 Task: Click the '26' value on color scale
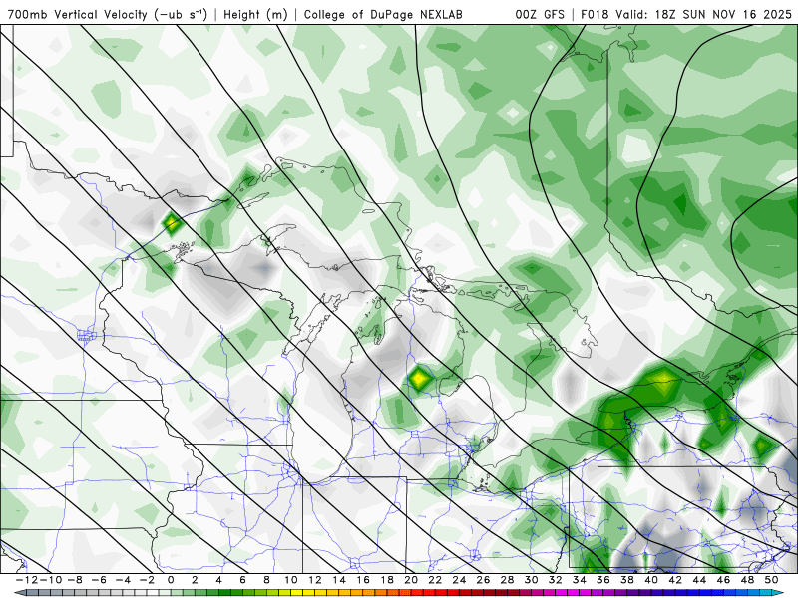[483, 580]
